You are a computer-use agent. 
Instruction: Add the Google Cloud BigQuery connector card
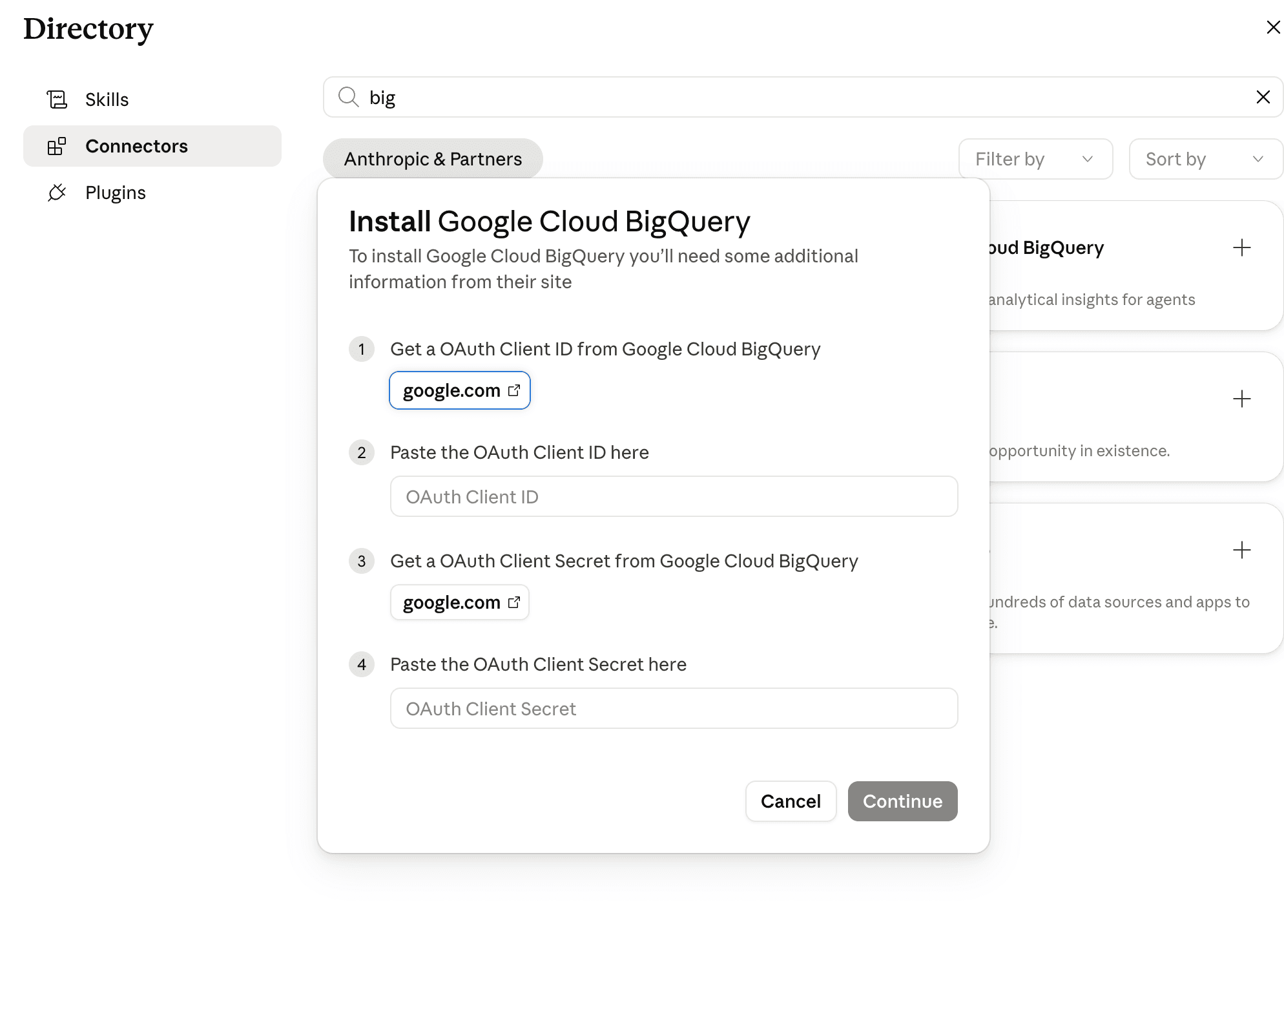point(1241,247)
